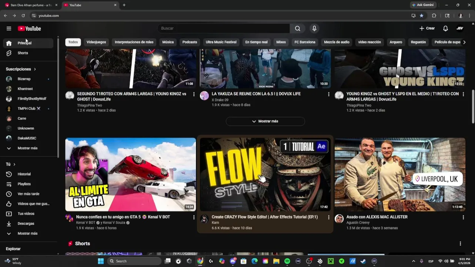Select the Todos filter chip
475x267 pixels.
73,42
